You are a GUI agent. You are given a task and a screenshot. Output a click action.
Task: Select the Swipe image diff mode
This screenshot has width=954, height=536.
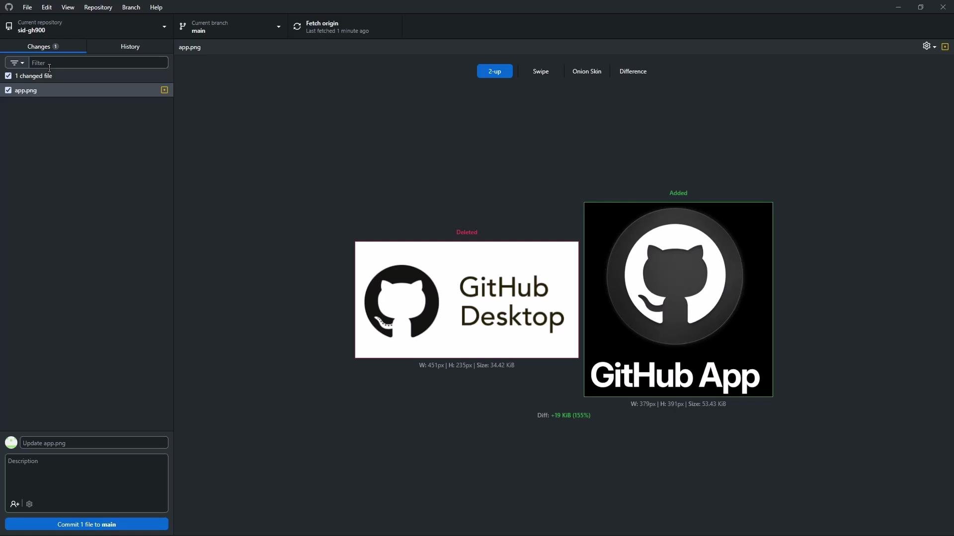(x=541, y=71)
